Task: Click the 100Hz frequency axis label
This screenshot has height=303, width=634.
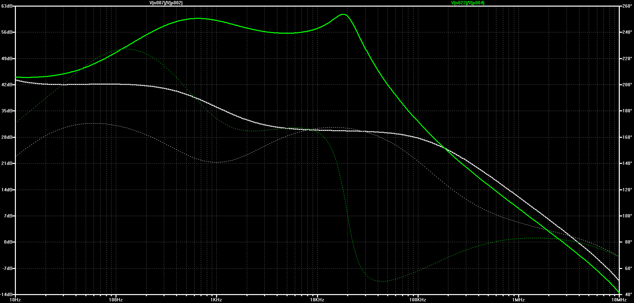Action: pos(116,300)
